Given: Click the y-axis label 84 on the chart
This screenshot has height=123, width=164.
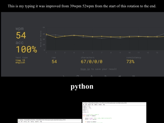Looking at the screenshot, I should tap(44, 27).
